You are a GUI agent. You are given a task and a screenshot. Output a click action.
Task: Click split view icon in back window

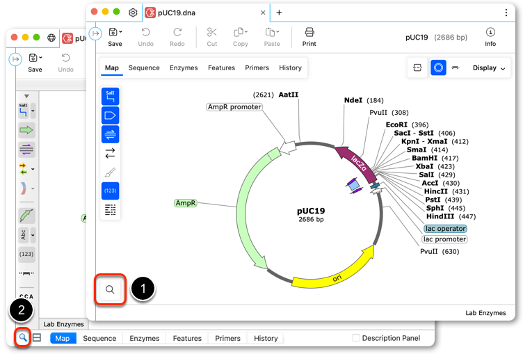(37, 337)
